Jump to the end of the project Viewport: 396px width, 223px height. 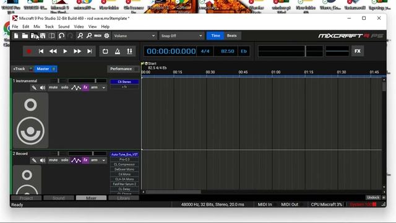(x=89, y=51)
